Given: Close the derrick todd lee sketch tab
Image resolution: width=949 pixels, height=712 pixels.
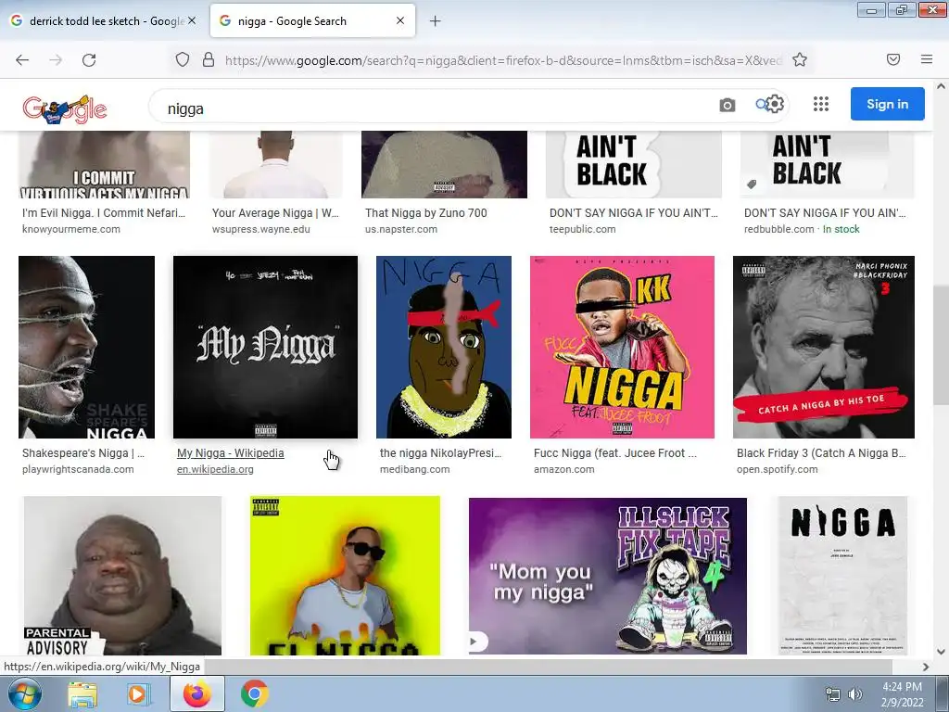Looking at the screenshot, I should tap(192, 20).
